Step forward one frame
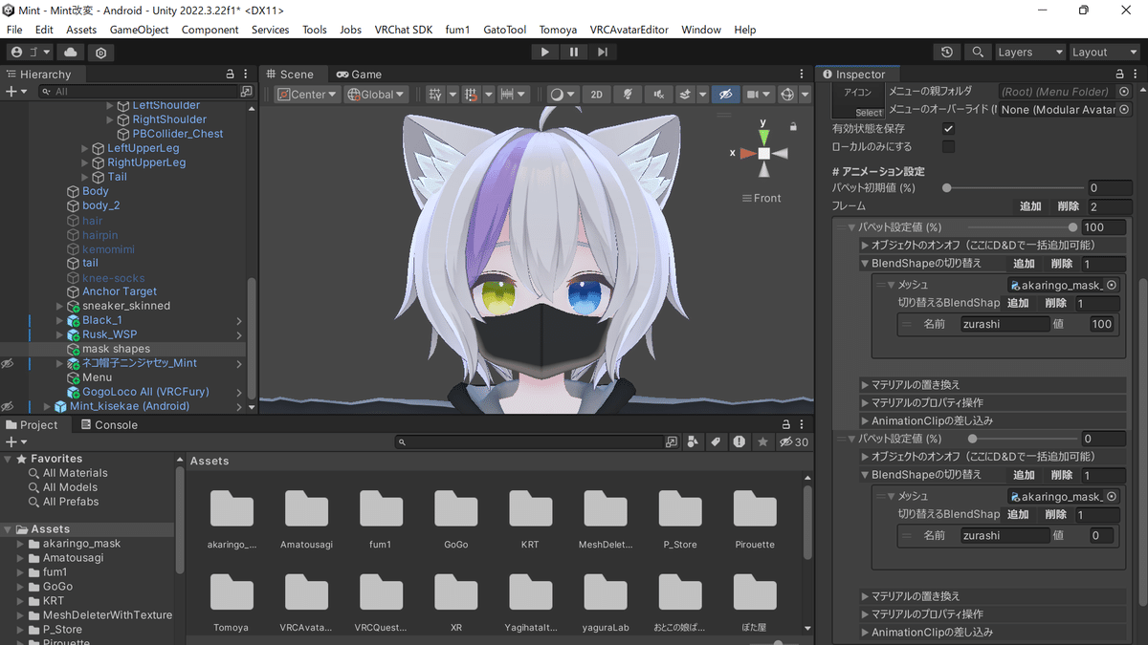 click(x=602, y=53)
